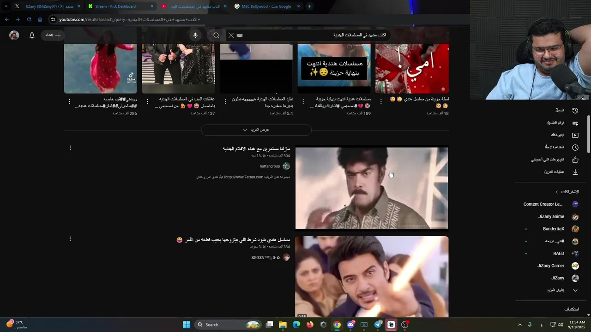Screen dimensions: 591x332
Task: Expand the show more shorts button
Action: coord(256,130)
